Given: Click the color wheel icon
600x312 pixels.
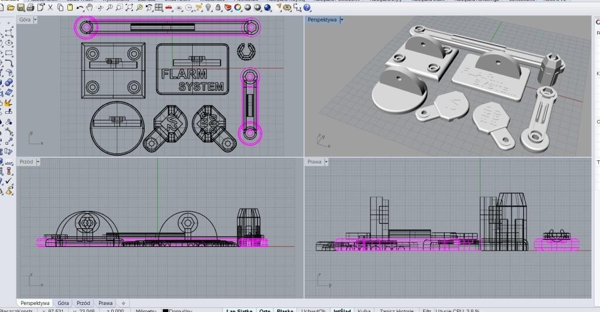Looking at the screenshot, I should coord(238,7).
